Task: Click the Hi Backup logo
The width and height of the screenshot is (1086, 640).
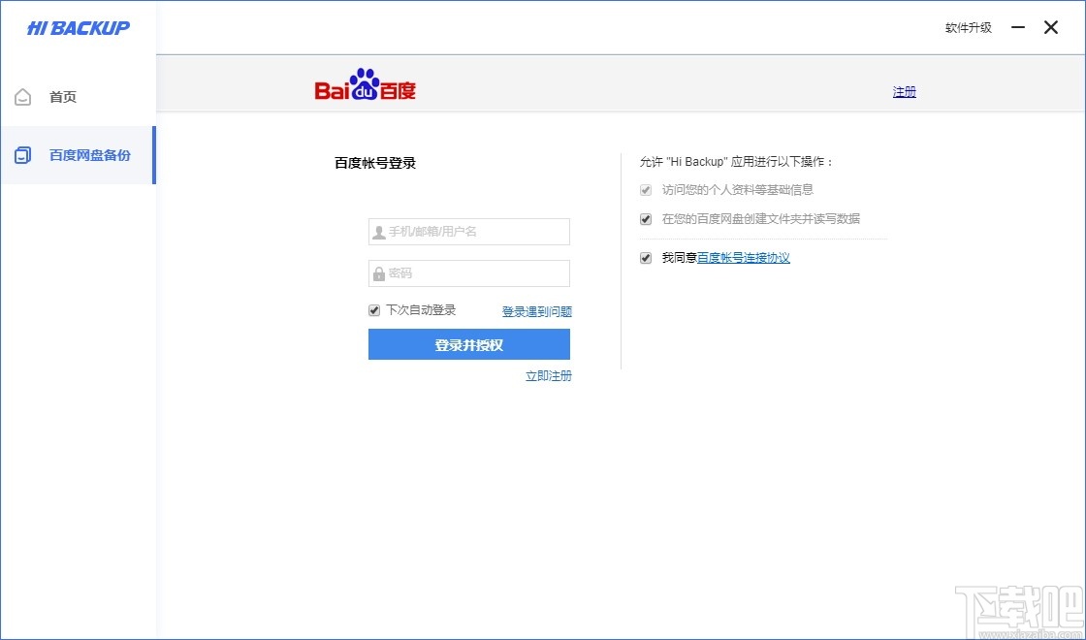Action: (78, 27)
